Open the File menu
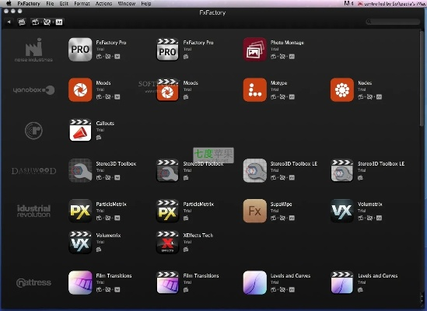Image resolution: width=427 pixels, height=311 pixels. (x=50, y=4)
